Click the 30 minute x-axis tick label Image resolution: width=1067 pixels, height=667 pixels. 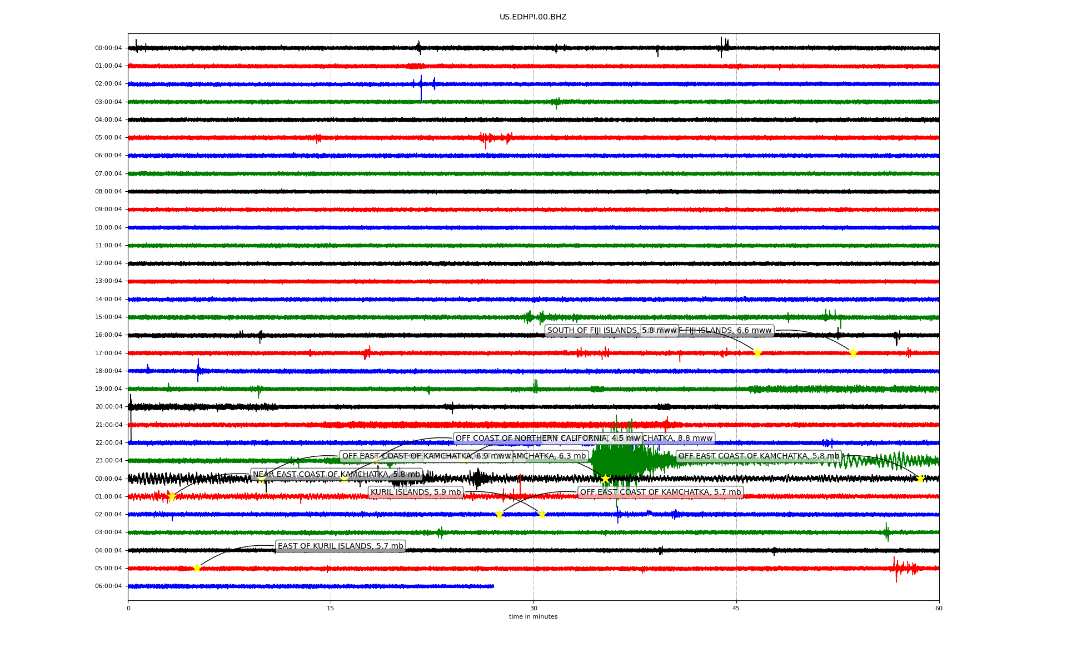533,609
